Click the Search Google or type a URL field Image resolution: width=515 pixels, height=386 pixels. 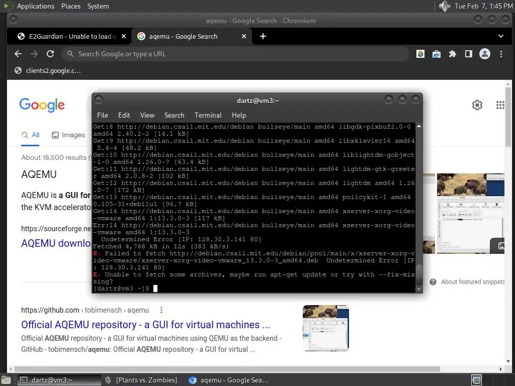tap(235, 54)
